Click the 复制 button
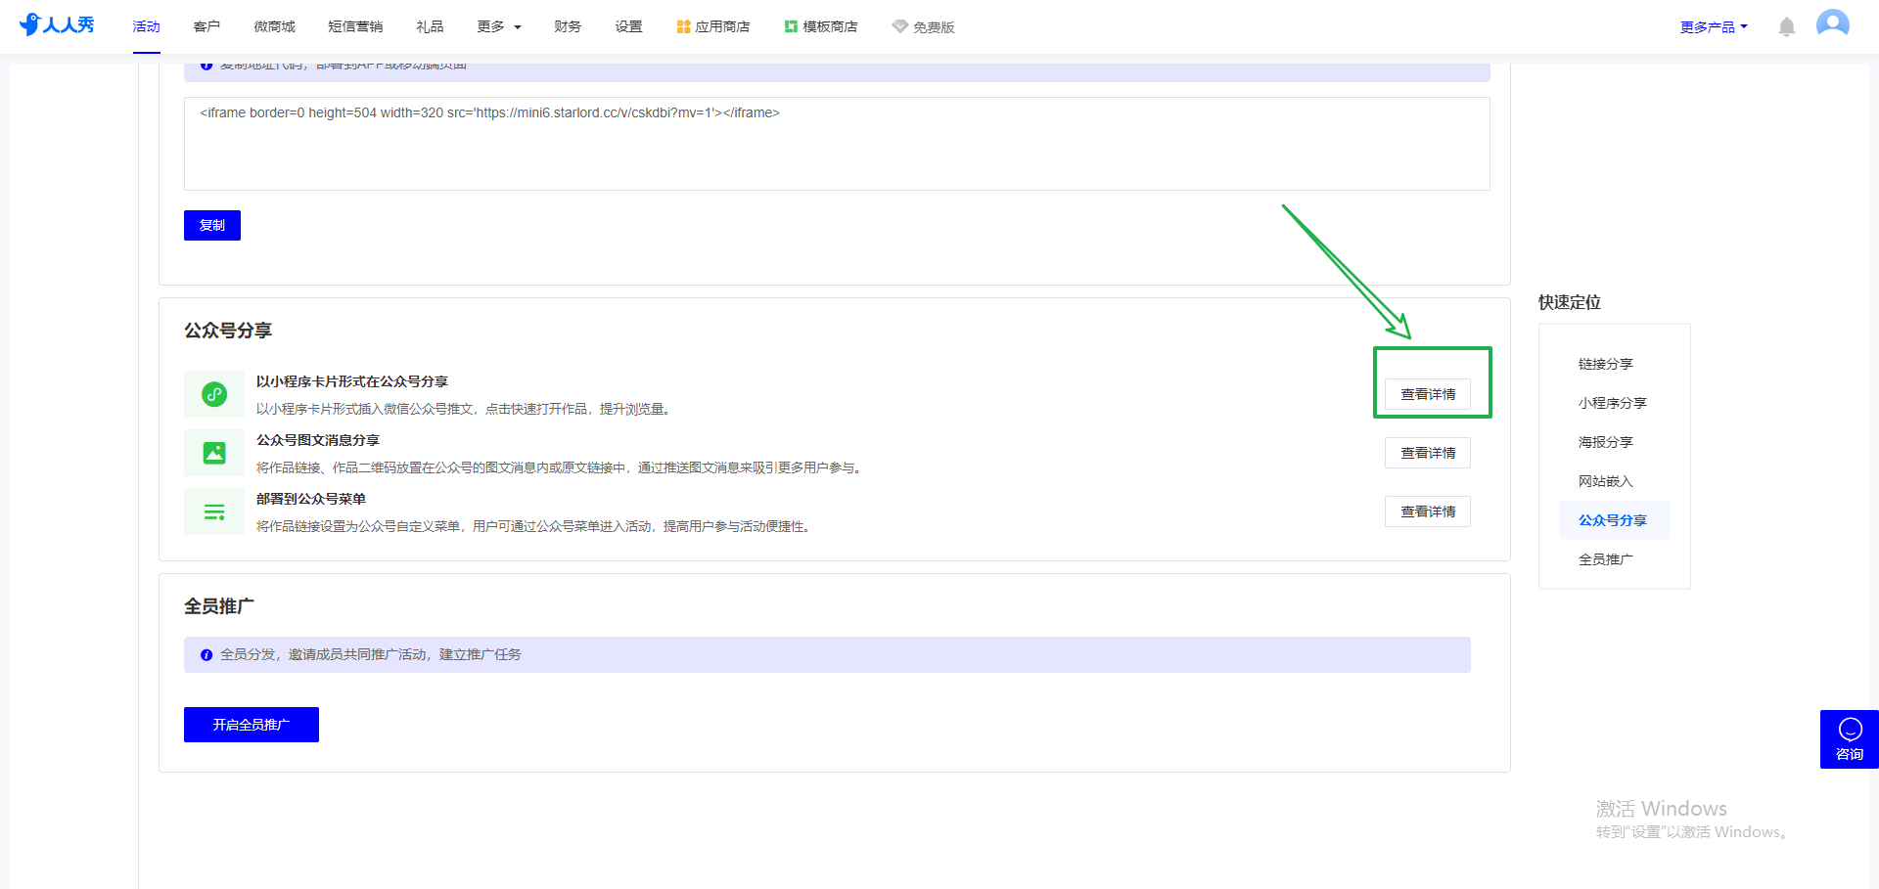This screenshot has height=889, width=1879. (212, 225)
